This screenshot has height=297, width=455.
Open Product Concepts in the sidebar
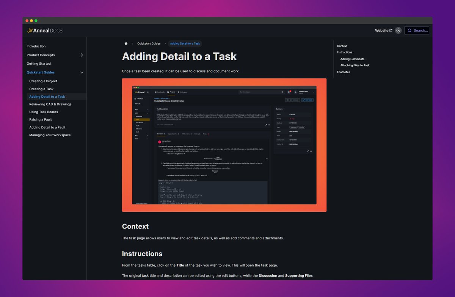tap(41, 55)
